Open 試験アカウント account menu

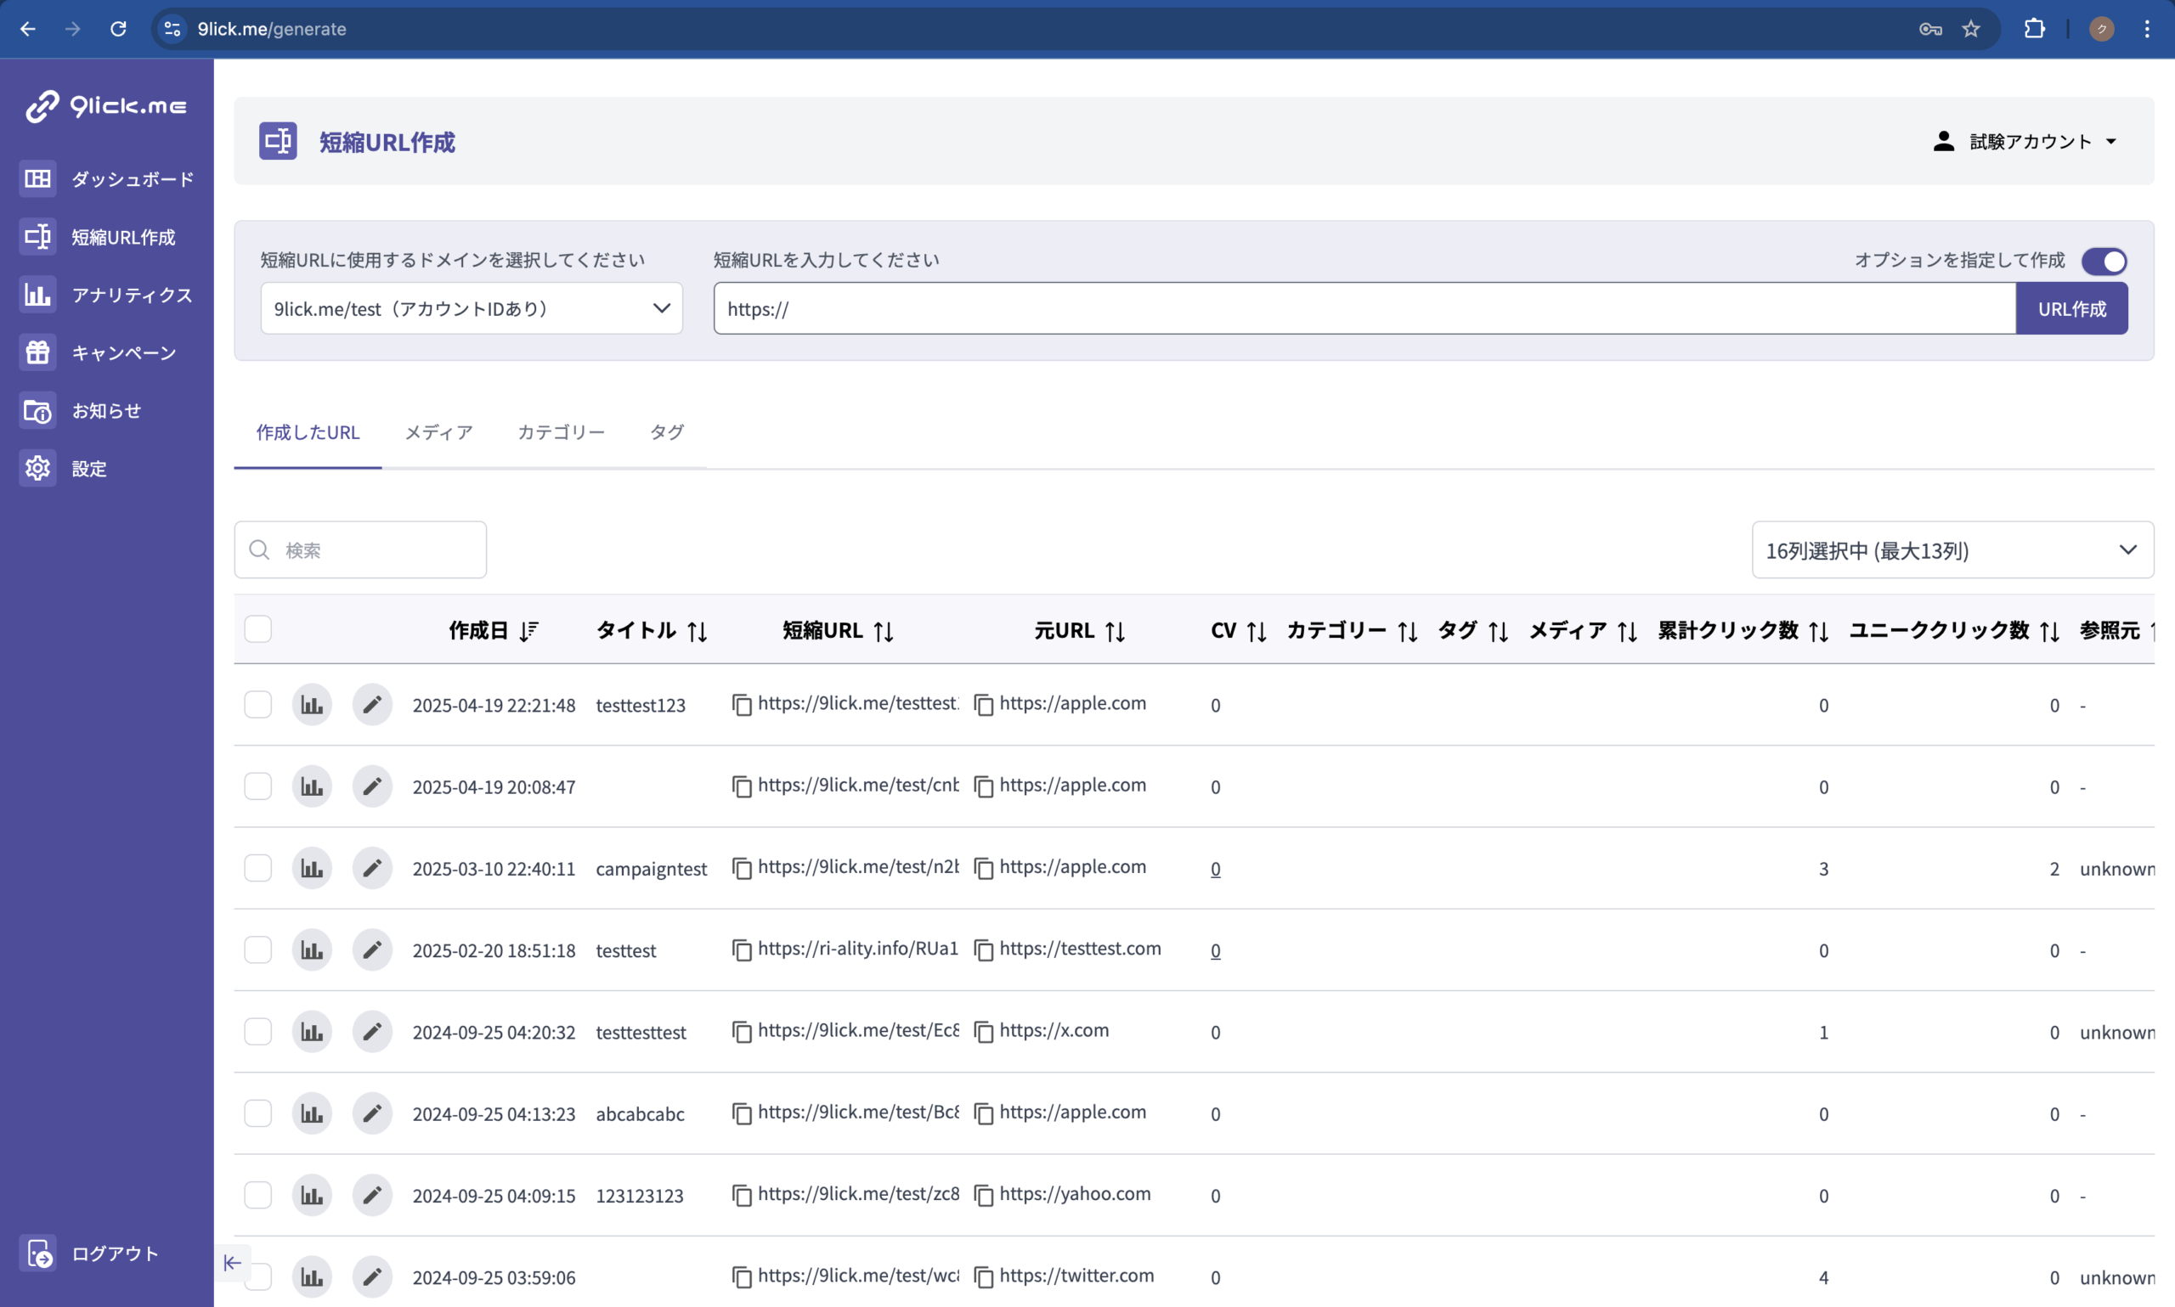coord(2025,142)
